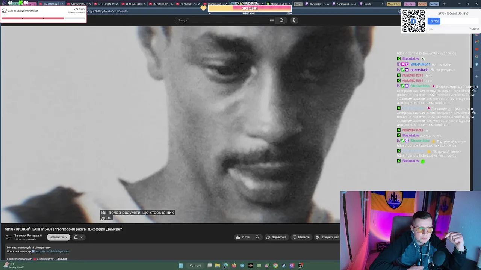Open Steam from taskbar
Viewport: 481px width, 270px height.
coord(284,265)
